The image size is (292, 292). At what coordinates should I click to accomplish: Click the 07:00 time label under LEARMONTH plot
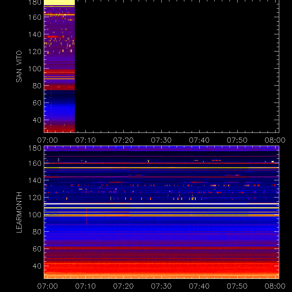pyautogui.click(x=47, y=286)
